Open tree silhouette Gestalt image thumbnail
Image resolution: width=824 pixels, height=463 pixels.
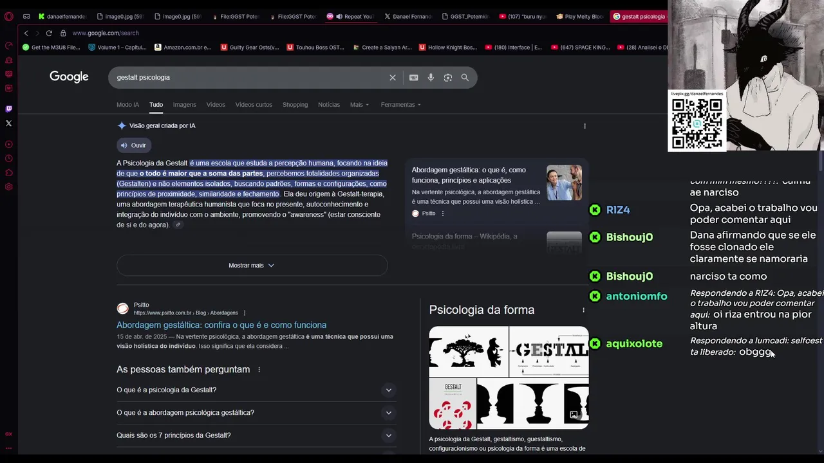(x=469, y=351)
